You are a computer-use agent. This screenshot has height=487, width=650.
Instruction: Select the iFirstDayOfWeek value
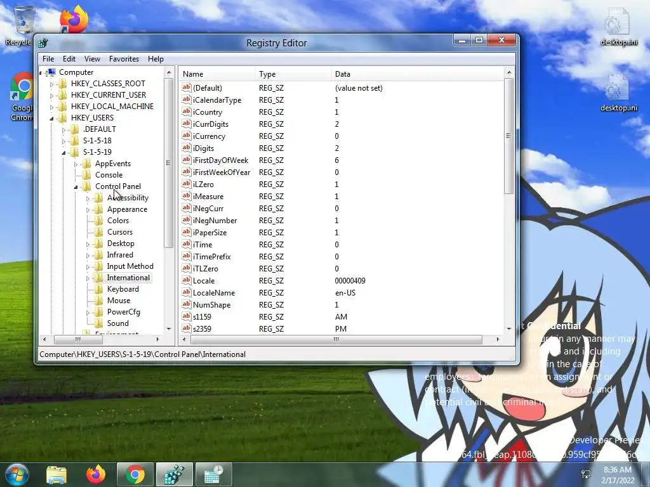coord(220,160)
